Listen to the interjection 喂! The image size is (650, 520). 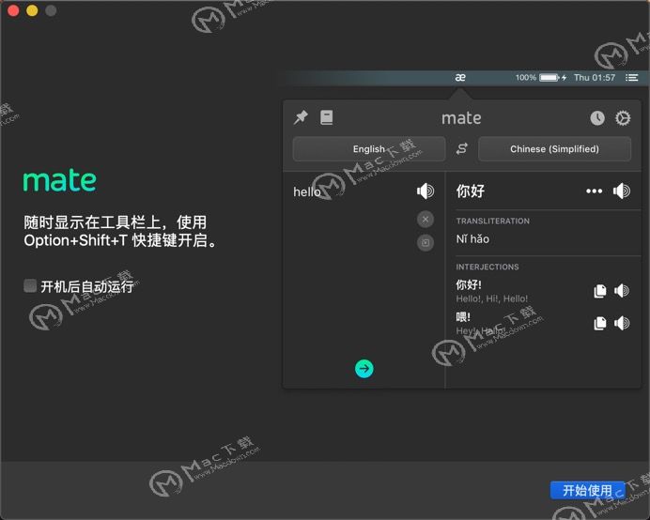[x=622, y=323]
